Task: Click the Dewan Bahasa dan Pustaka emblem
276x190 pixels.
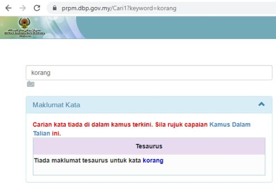Action: (24, 23)
